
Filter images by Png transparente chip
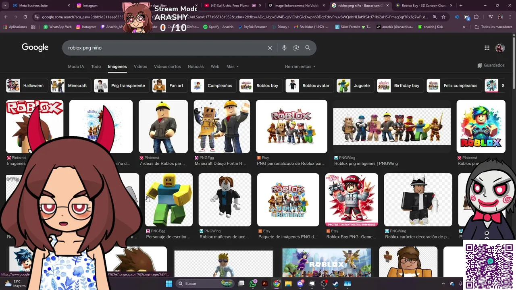(x=122, y=85)
